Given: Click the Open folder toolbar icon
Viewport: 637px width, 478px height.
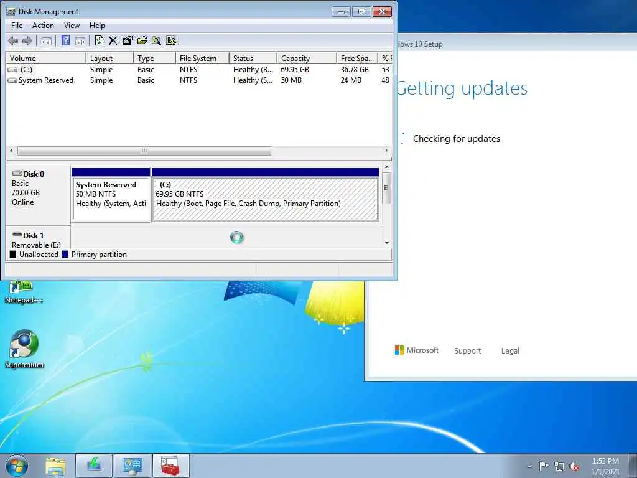Looking at the screenshot, I should (x=142, y=40).
